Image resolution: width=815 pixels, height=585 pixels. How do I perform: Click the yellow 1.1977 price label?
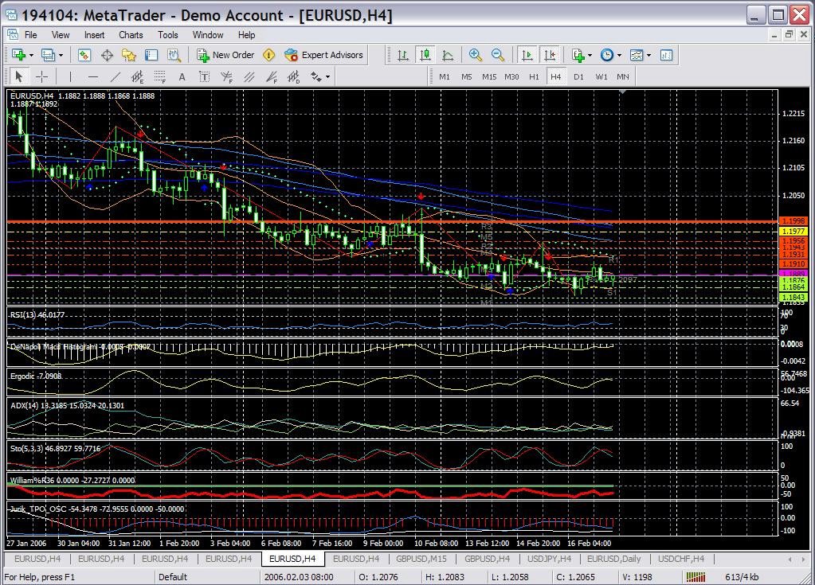pyautogui.click(x=793, y=231)
